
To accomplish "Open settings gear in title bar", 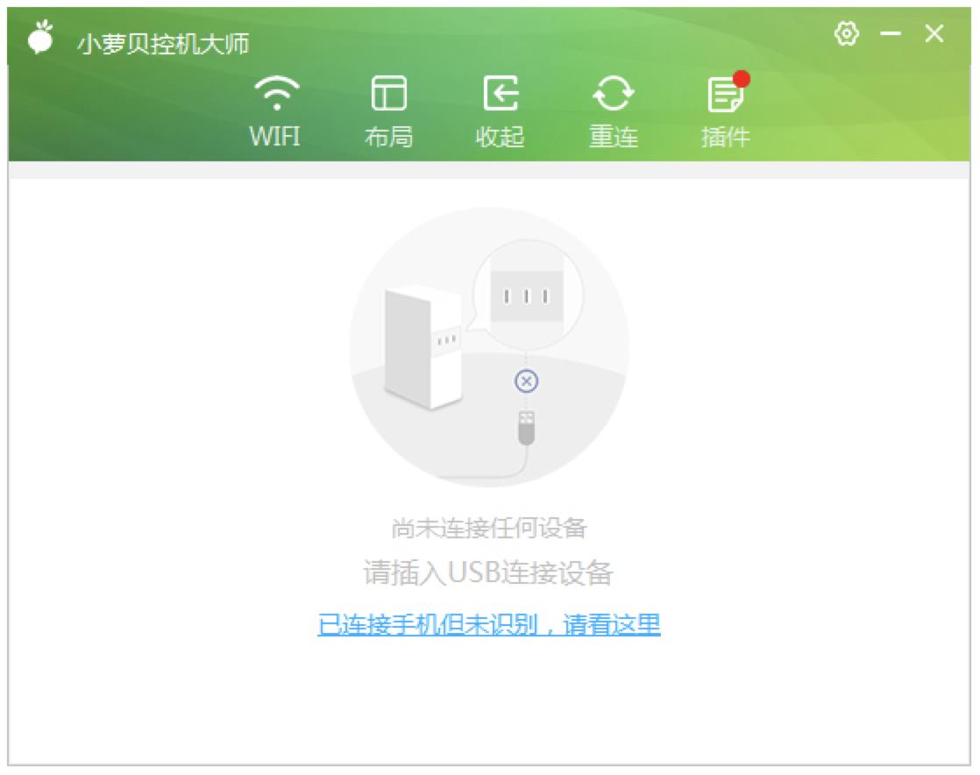I will click(846, 33).
